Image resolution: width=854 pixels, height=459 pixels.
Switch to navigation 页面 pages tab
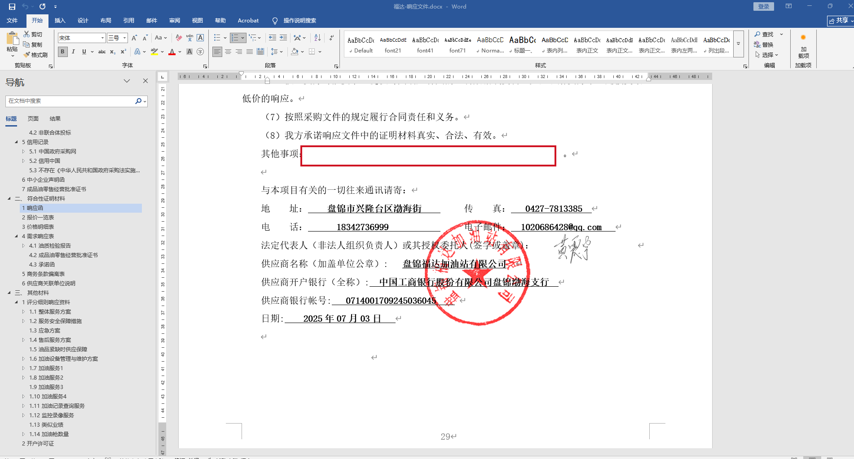[33, 119]
